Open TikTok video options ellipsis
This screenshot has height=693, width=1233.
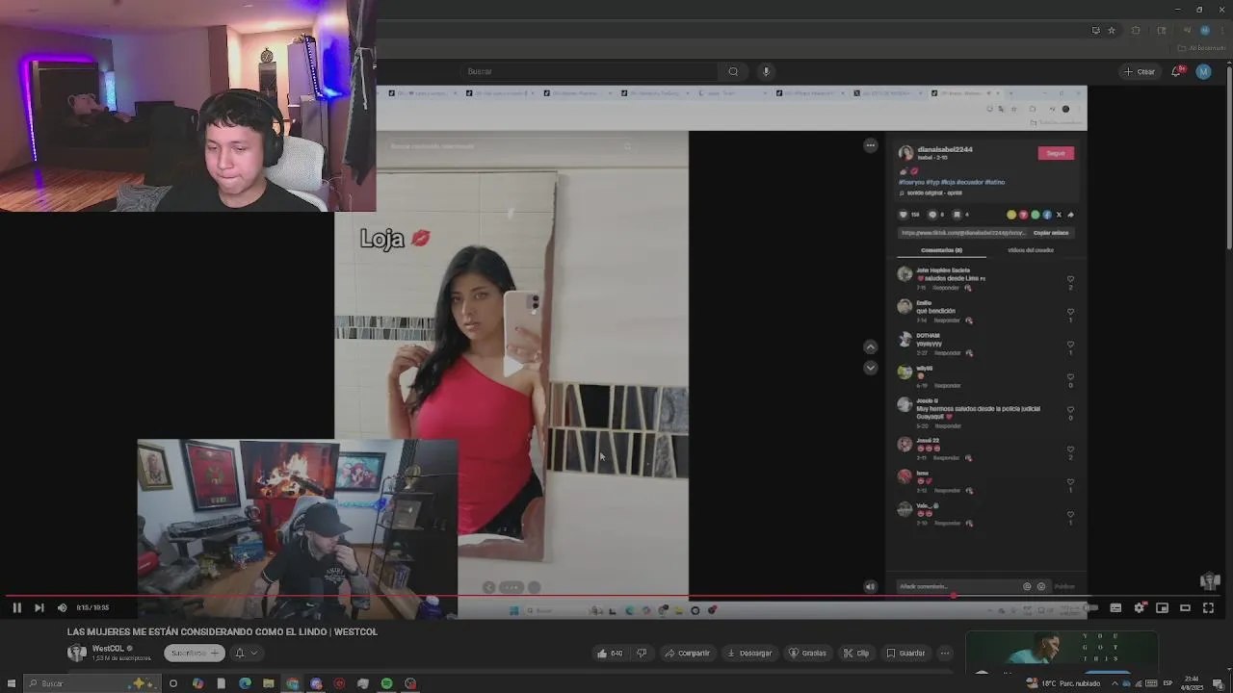coord(870,145)
